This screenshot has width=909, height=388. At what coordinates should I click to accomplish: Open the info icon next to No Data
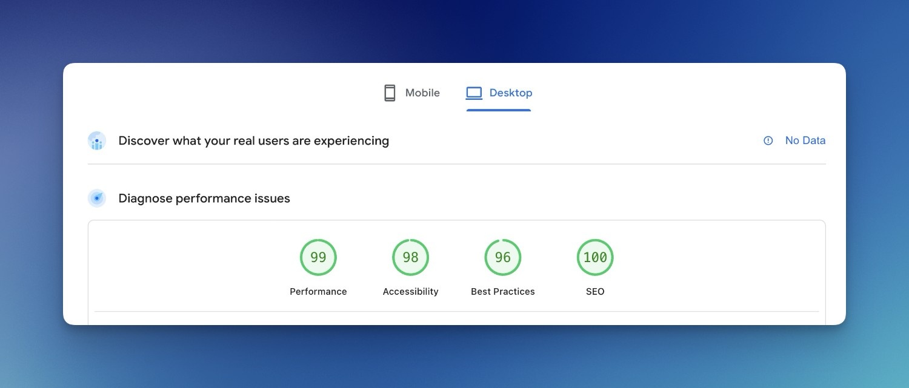(768, 140)
